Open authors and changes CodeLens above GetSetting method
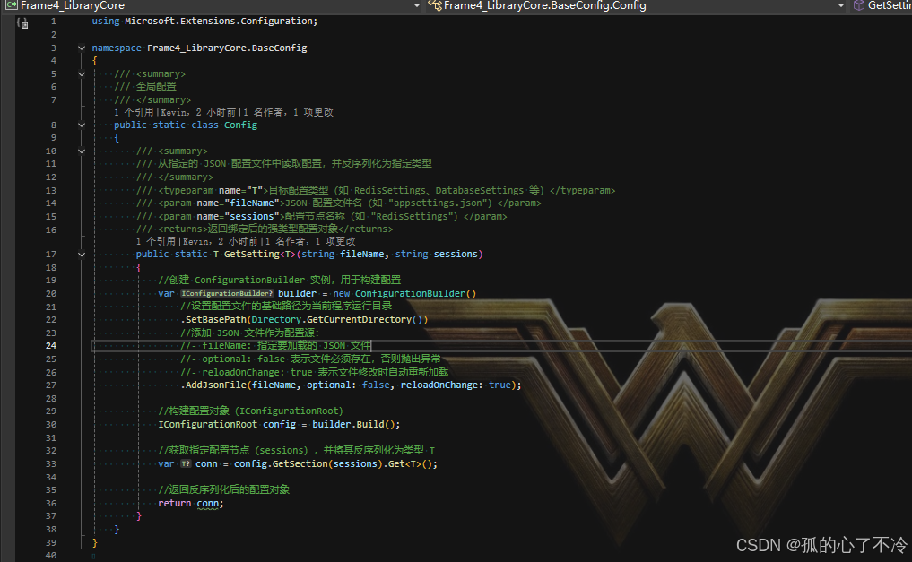912x562 pixels. tap(310, 241)
